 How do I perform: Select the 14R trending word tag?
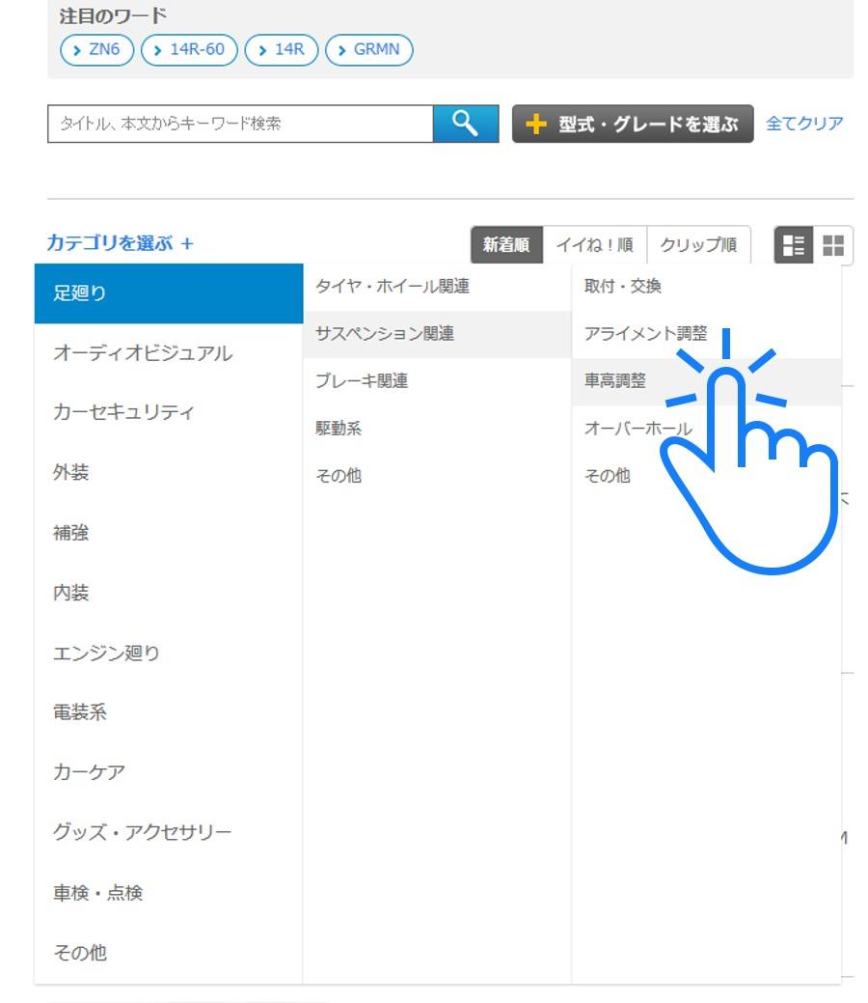(282, 49)
